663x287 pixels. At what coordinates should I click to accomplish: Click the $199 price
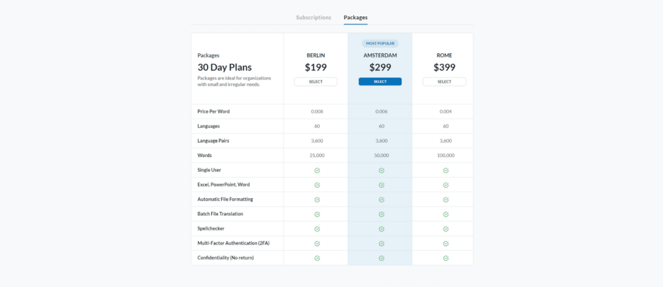(316, 67)
